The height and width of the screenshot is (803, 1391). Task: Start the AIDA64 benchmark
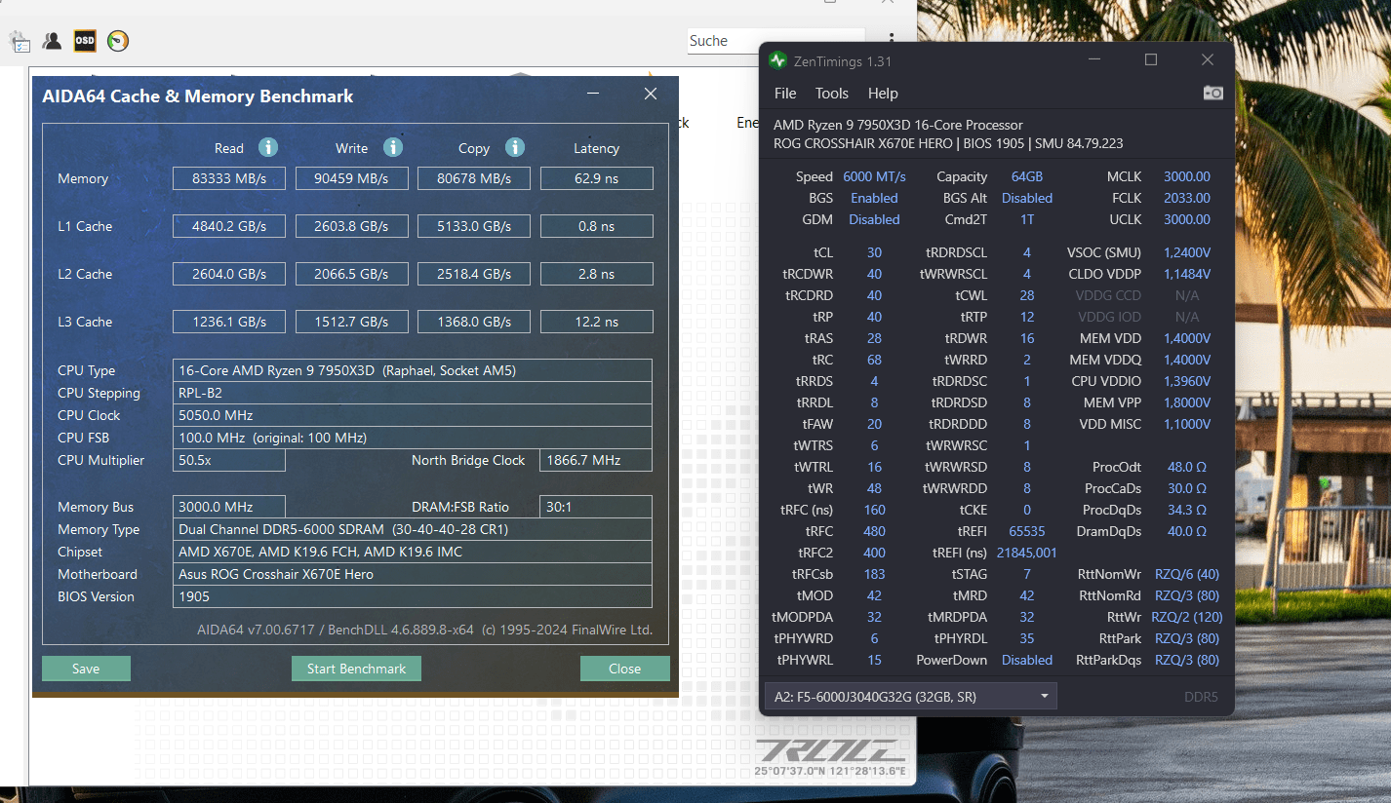[356, 669]
